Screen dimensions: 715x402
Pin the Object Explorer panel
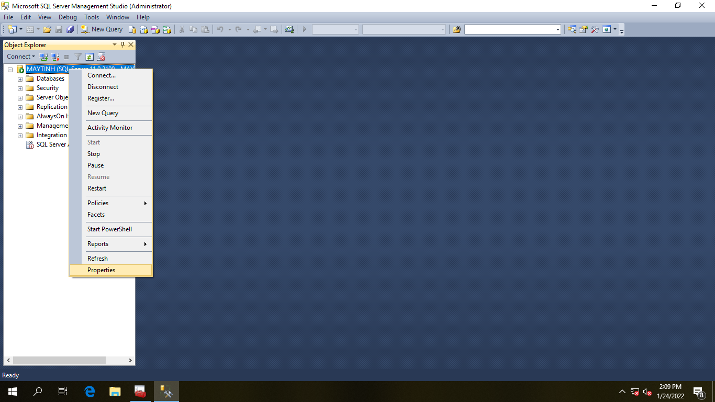point(123,44)
